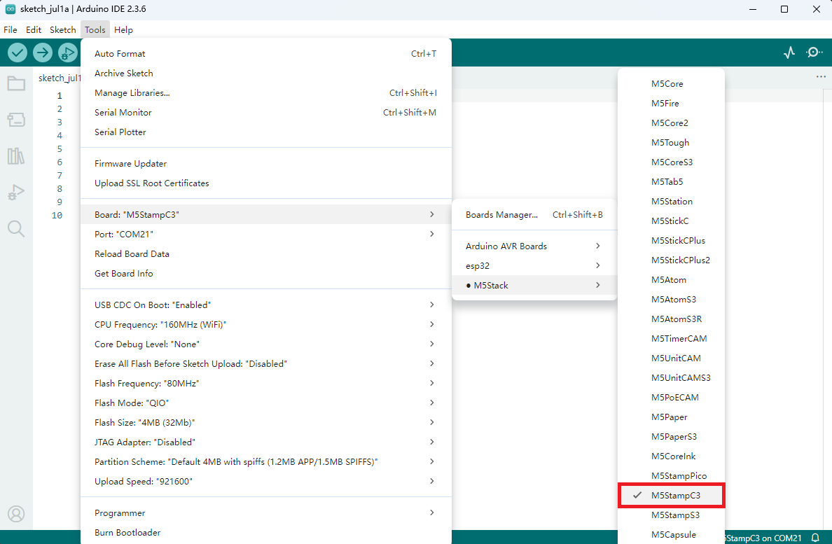
Task: Open the File menu
Action: 10,29
